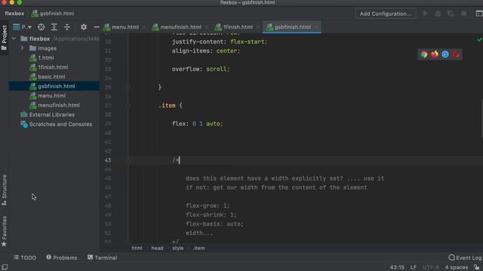
Task: Click gsbfinish.html breadcrumb in navigation bar
Action: click(53, 14)
